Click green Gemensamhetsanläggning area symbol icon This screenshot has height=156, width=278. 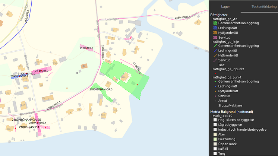[215, 23]
